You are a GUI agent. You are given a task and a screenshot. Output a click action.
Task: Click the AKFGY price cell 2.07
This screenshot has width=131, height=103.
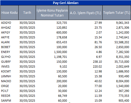[99, 32]
